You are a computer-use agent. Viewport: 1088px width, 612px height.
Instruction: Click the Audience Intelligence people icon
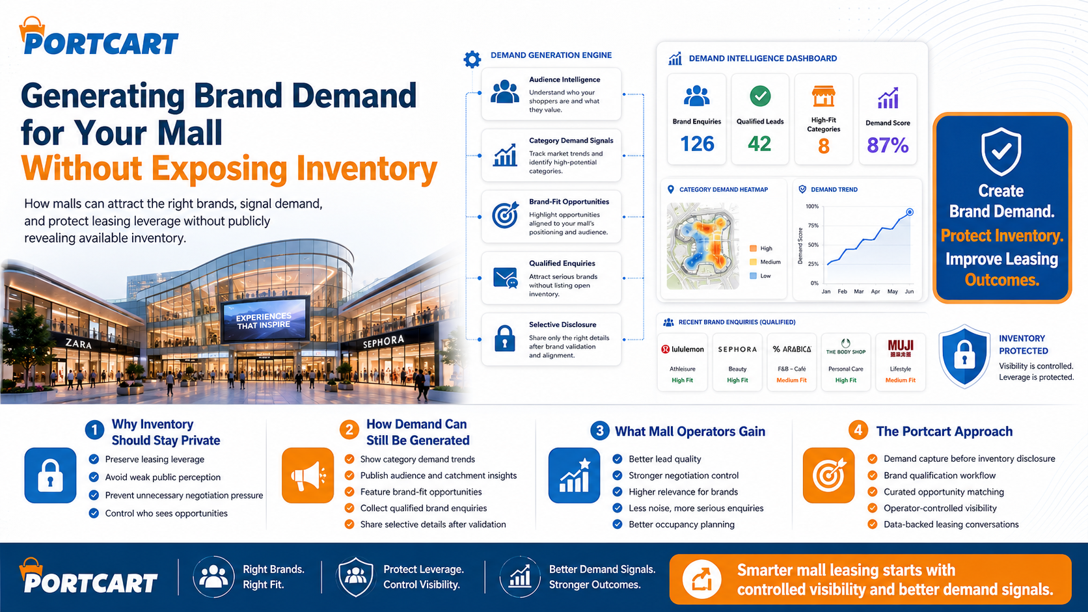coord(505,92)
